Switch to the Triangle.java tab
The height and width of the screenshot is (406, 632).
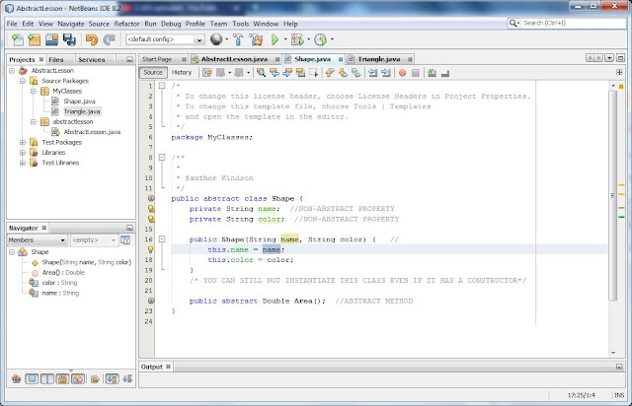[379, 59]
